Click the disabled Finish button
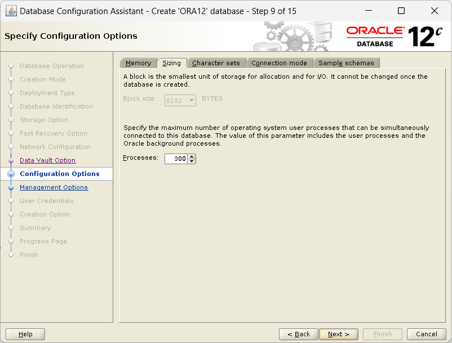 pyautogui.click(x=383, y=334)
